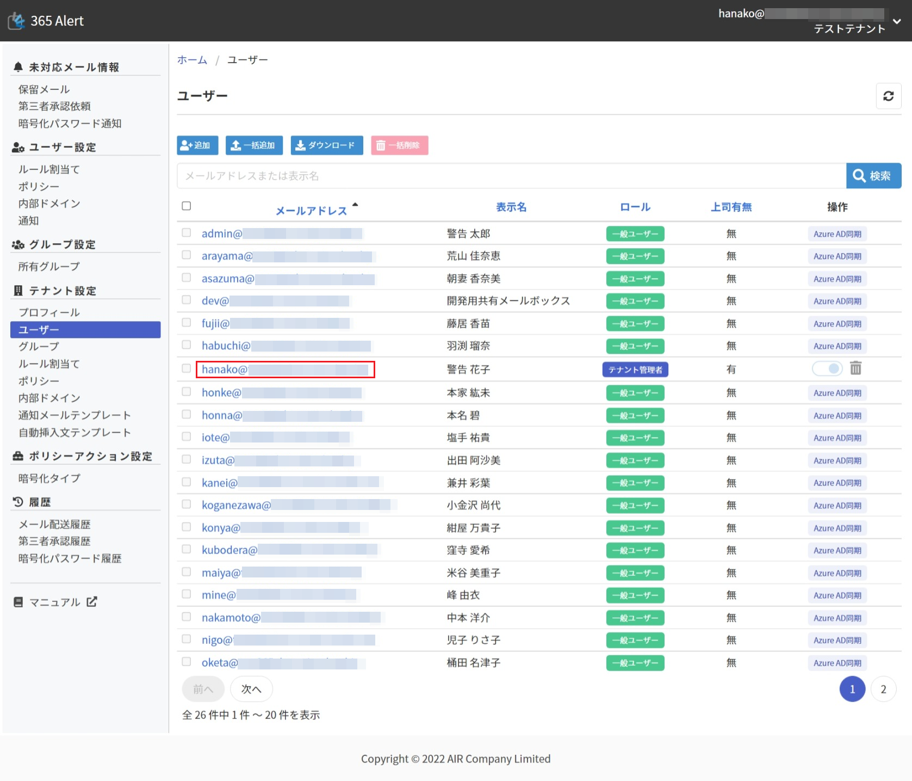The image size is (912, 781).
Task: Select the checkbox for nakamoto's row
Action: tap(187, 617)
